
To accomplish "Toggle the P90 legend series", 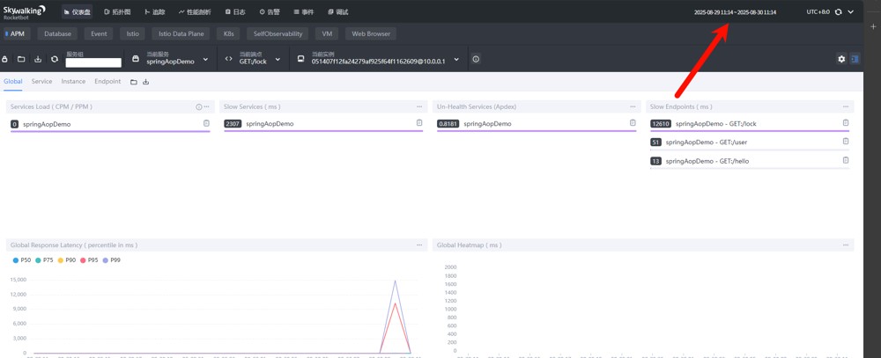I will (x=66, y=260).
